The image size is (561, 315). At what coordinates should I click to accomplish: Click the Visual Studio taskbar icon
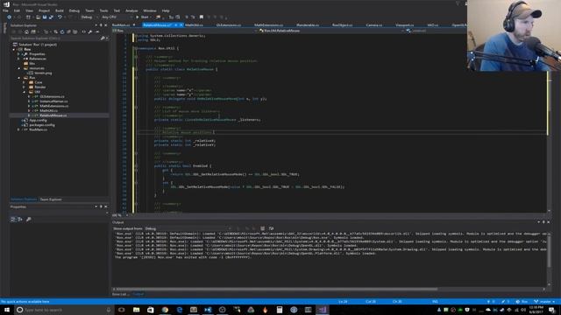point(323,310)
